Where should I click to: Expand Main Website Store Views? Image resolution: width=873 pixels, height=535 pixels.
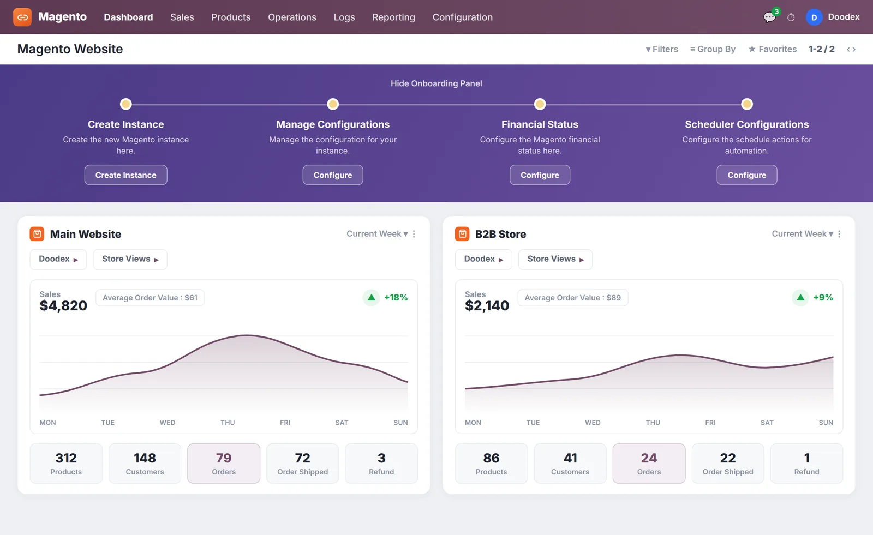point(130,259)
